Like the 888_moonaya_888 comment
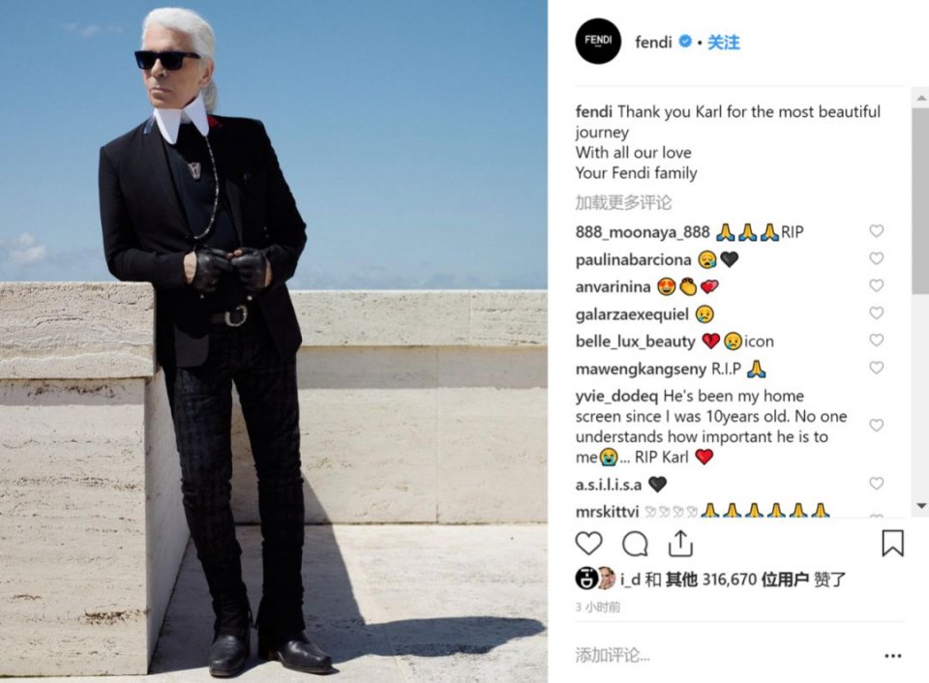 pyautogui.click(x=877, y=231)
